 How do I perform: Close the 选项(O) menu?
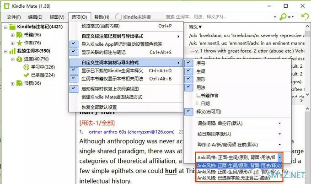point(79,17)
